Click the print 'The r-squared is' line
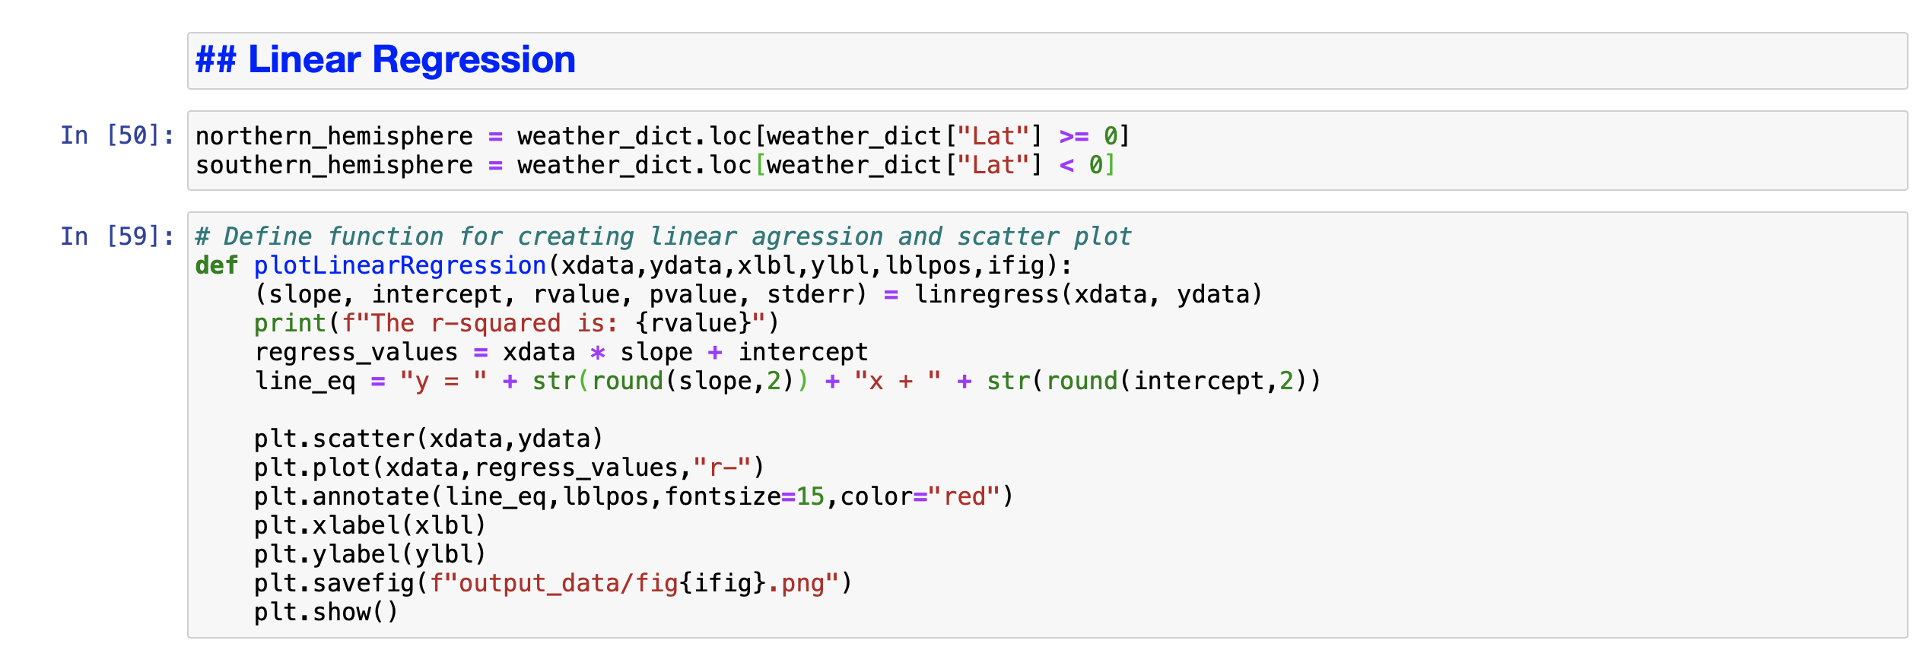The height and width of the screenshot is (672, 1929). point(516,323)
